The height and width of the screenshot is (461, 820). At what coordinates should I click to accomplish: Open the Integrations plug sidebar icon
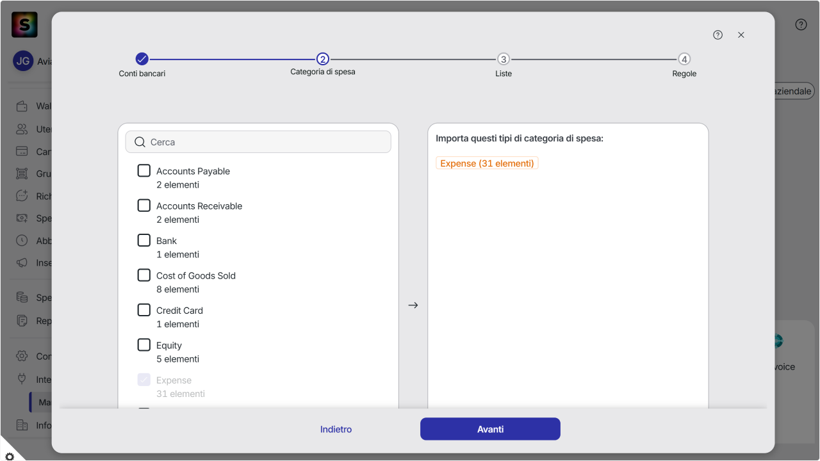[22, 379]
